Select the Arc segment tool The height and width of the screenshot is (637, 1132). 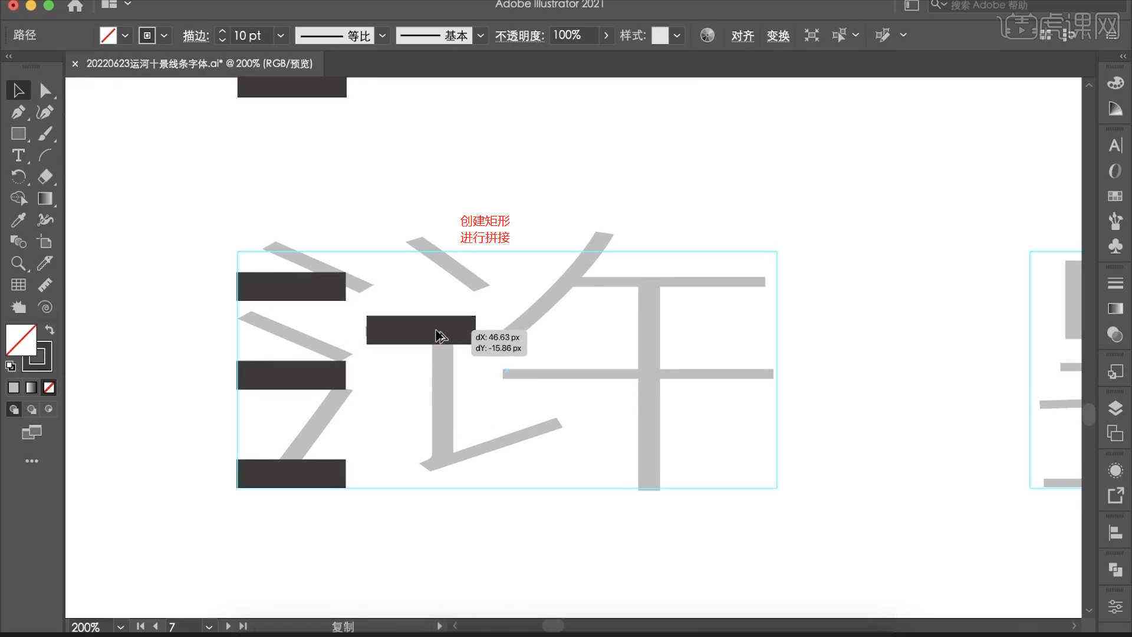click(45, 155)
